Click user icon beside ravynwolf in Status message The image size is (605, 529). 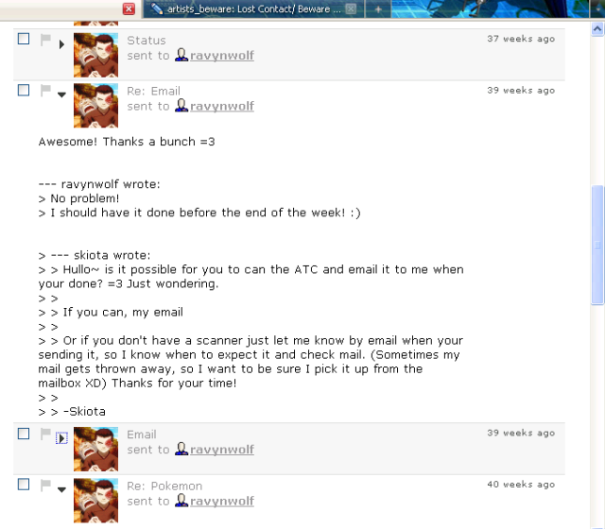181,55
